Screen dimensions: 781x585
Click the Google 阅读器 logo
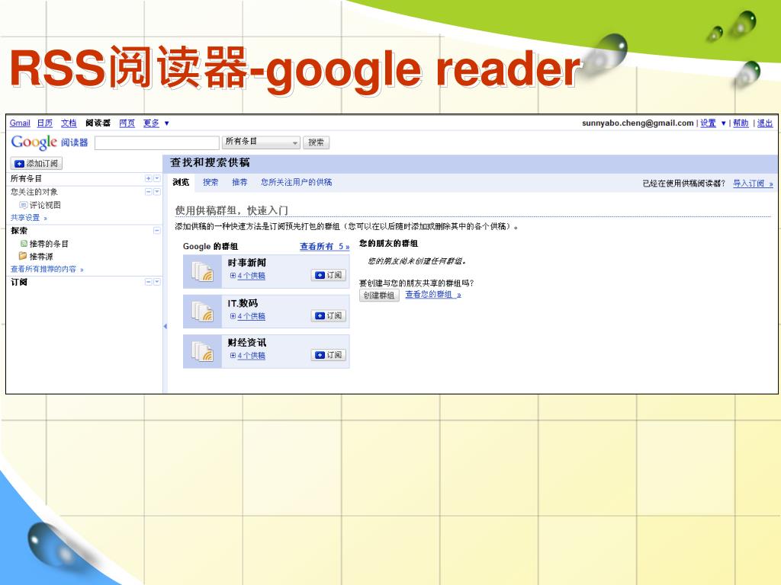50,142
